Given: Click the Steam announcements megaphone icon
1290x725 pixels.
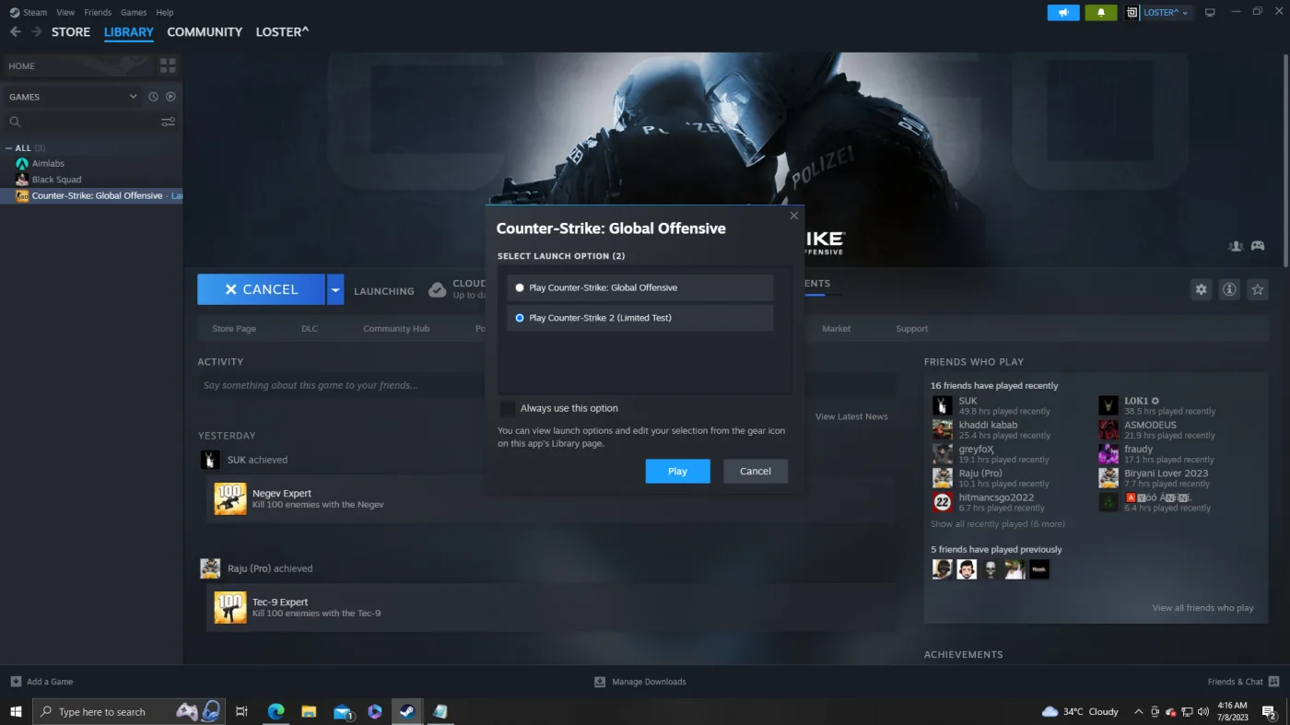Looking at the screenshot, I should [x=1063, y=13].
